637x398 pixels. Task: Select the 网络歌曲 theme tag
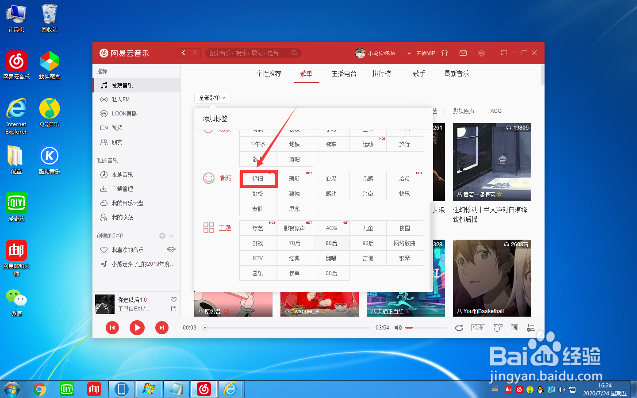tap(405, 243)
